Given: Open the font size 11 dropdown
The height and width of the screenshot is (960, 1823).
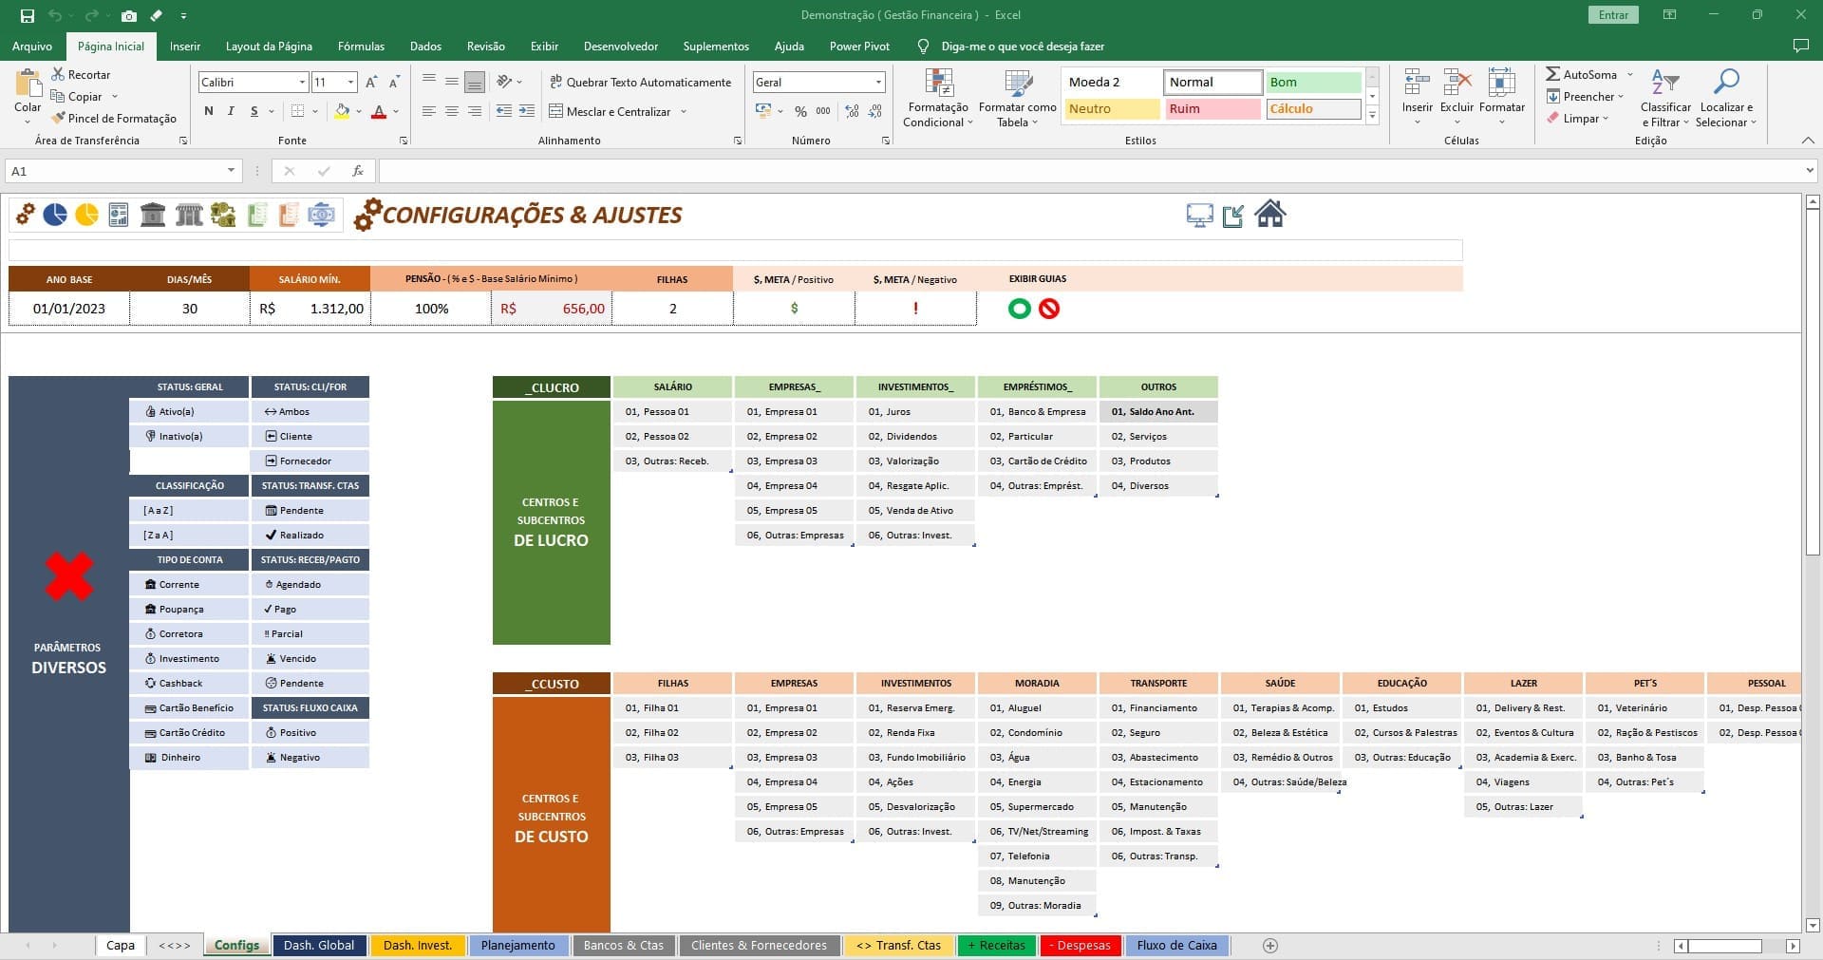Looking at the screenshot, I should (x=351, y=83).
